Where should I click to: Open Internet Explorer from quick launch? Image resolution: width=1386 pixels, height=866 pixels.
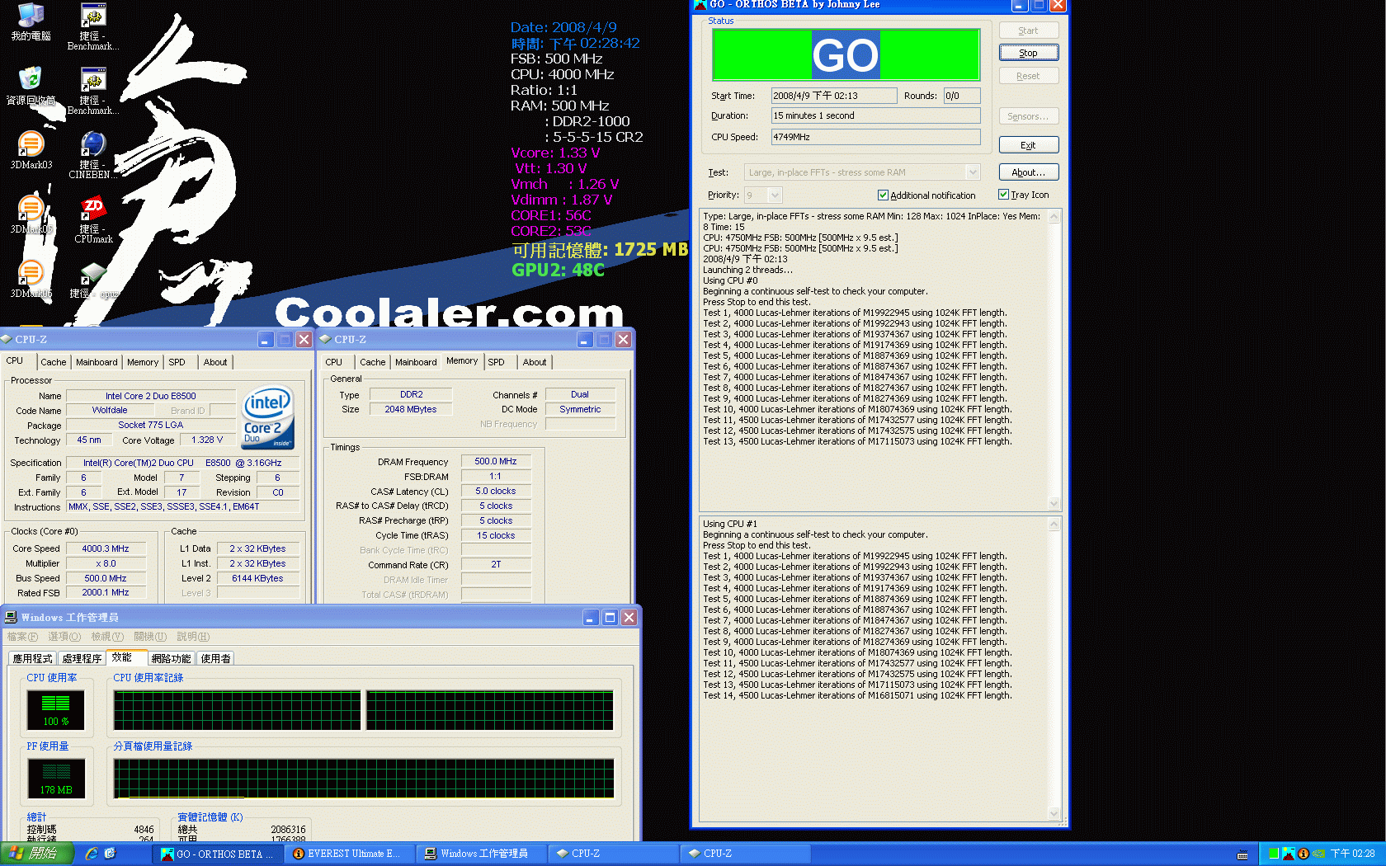click(x=92, y=854)
